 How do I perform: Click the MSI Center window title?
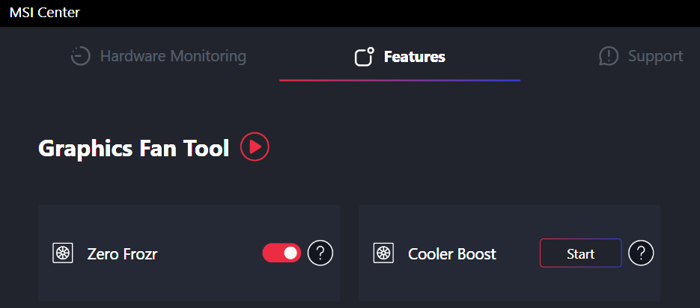coord(45,13)
